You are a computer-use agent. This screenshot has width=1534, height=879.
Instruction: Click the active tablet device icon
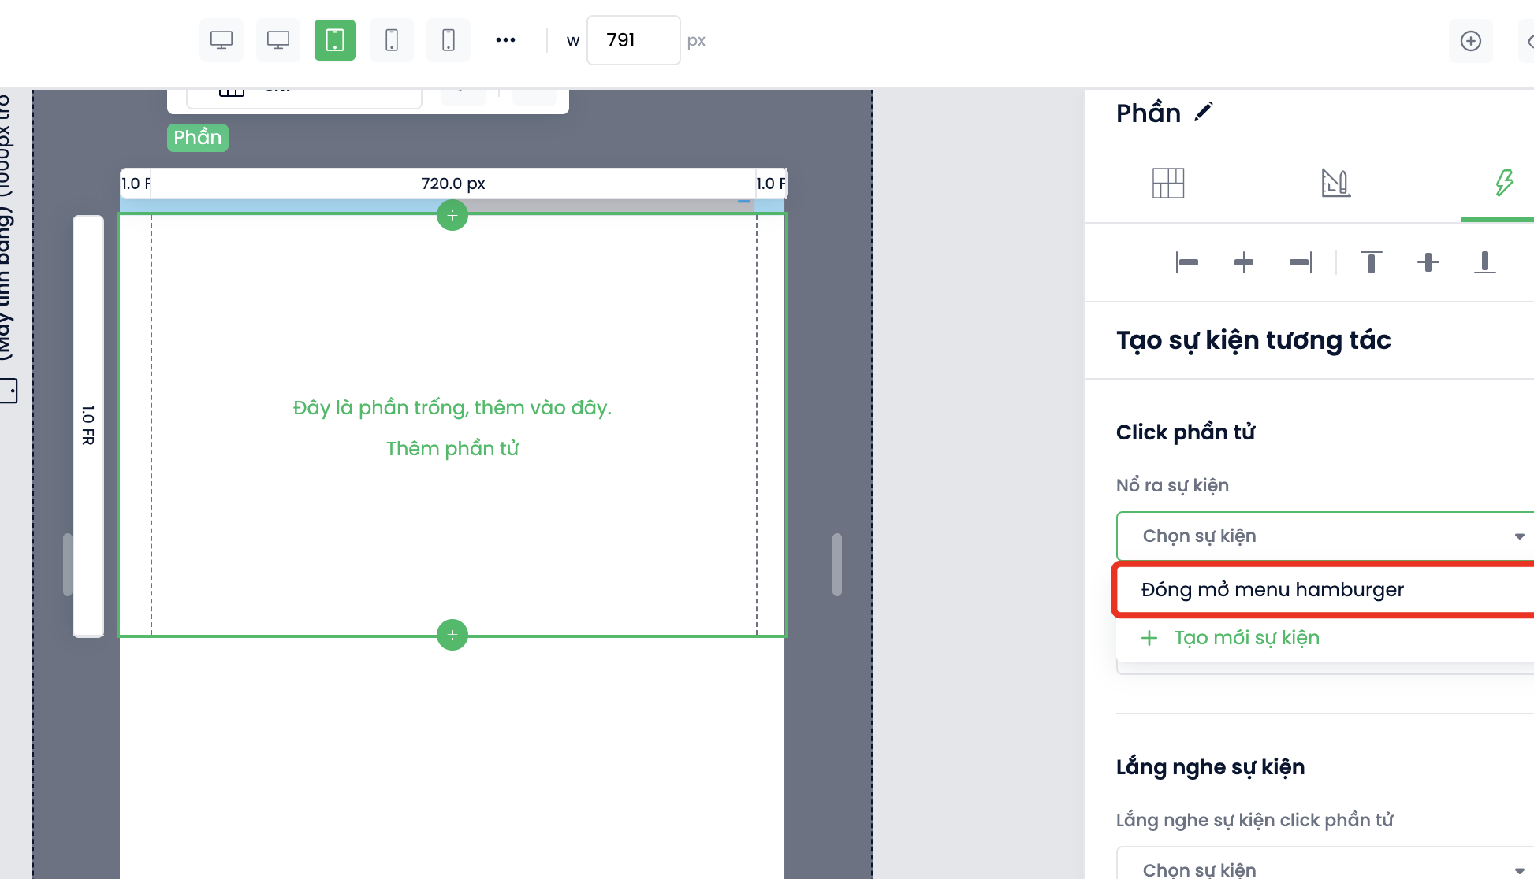[335, 40]
